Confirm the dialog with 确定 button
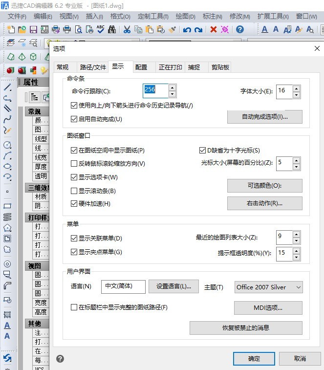Viewport: 324px width, 370px height. point(254,359)
